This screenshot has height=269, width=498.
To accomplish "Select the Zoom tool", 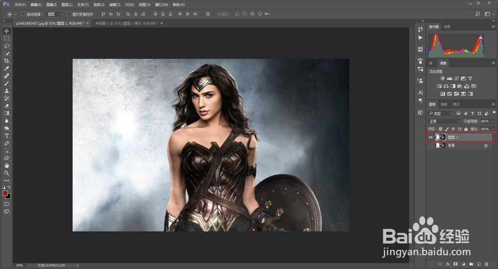I will point(6,173).
